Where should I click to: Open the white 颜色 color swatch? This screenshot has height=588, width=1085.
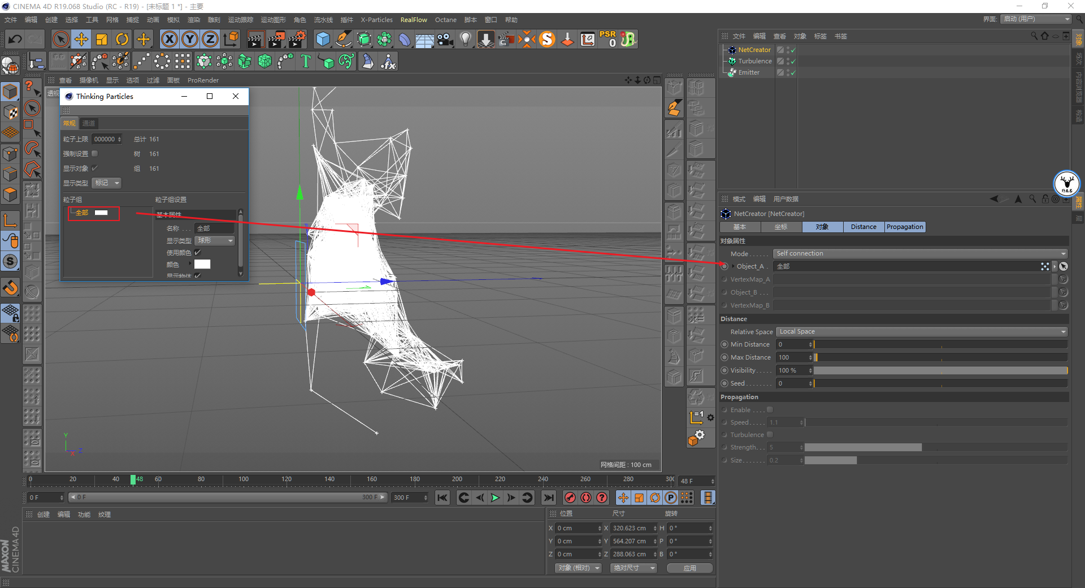point(202,264)
